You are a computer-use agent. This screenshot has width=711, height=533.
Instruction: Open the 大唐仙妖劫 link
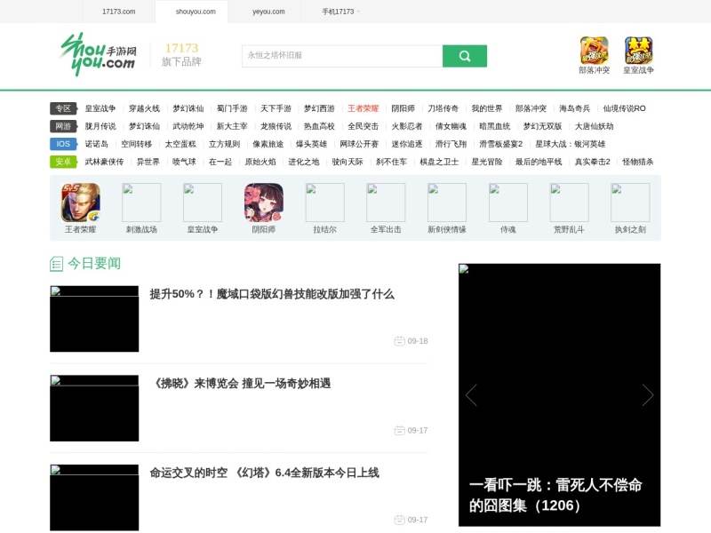coord(594,126)
